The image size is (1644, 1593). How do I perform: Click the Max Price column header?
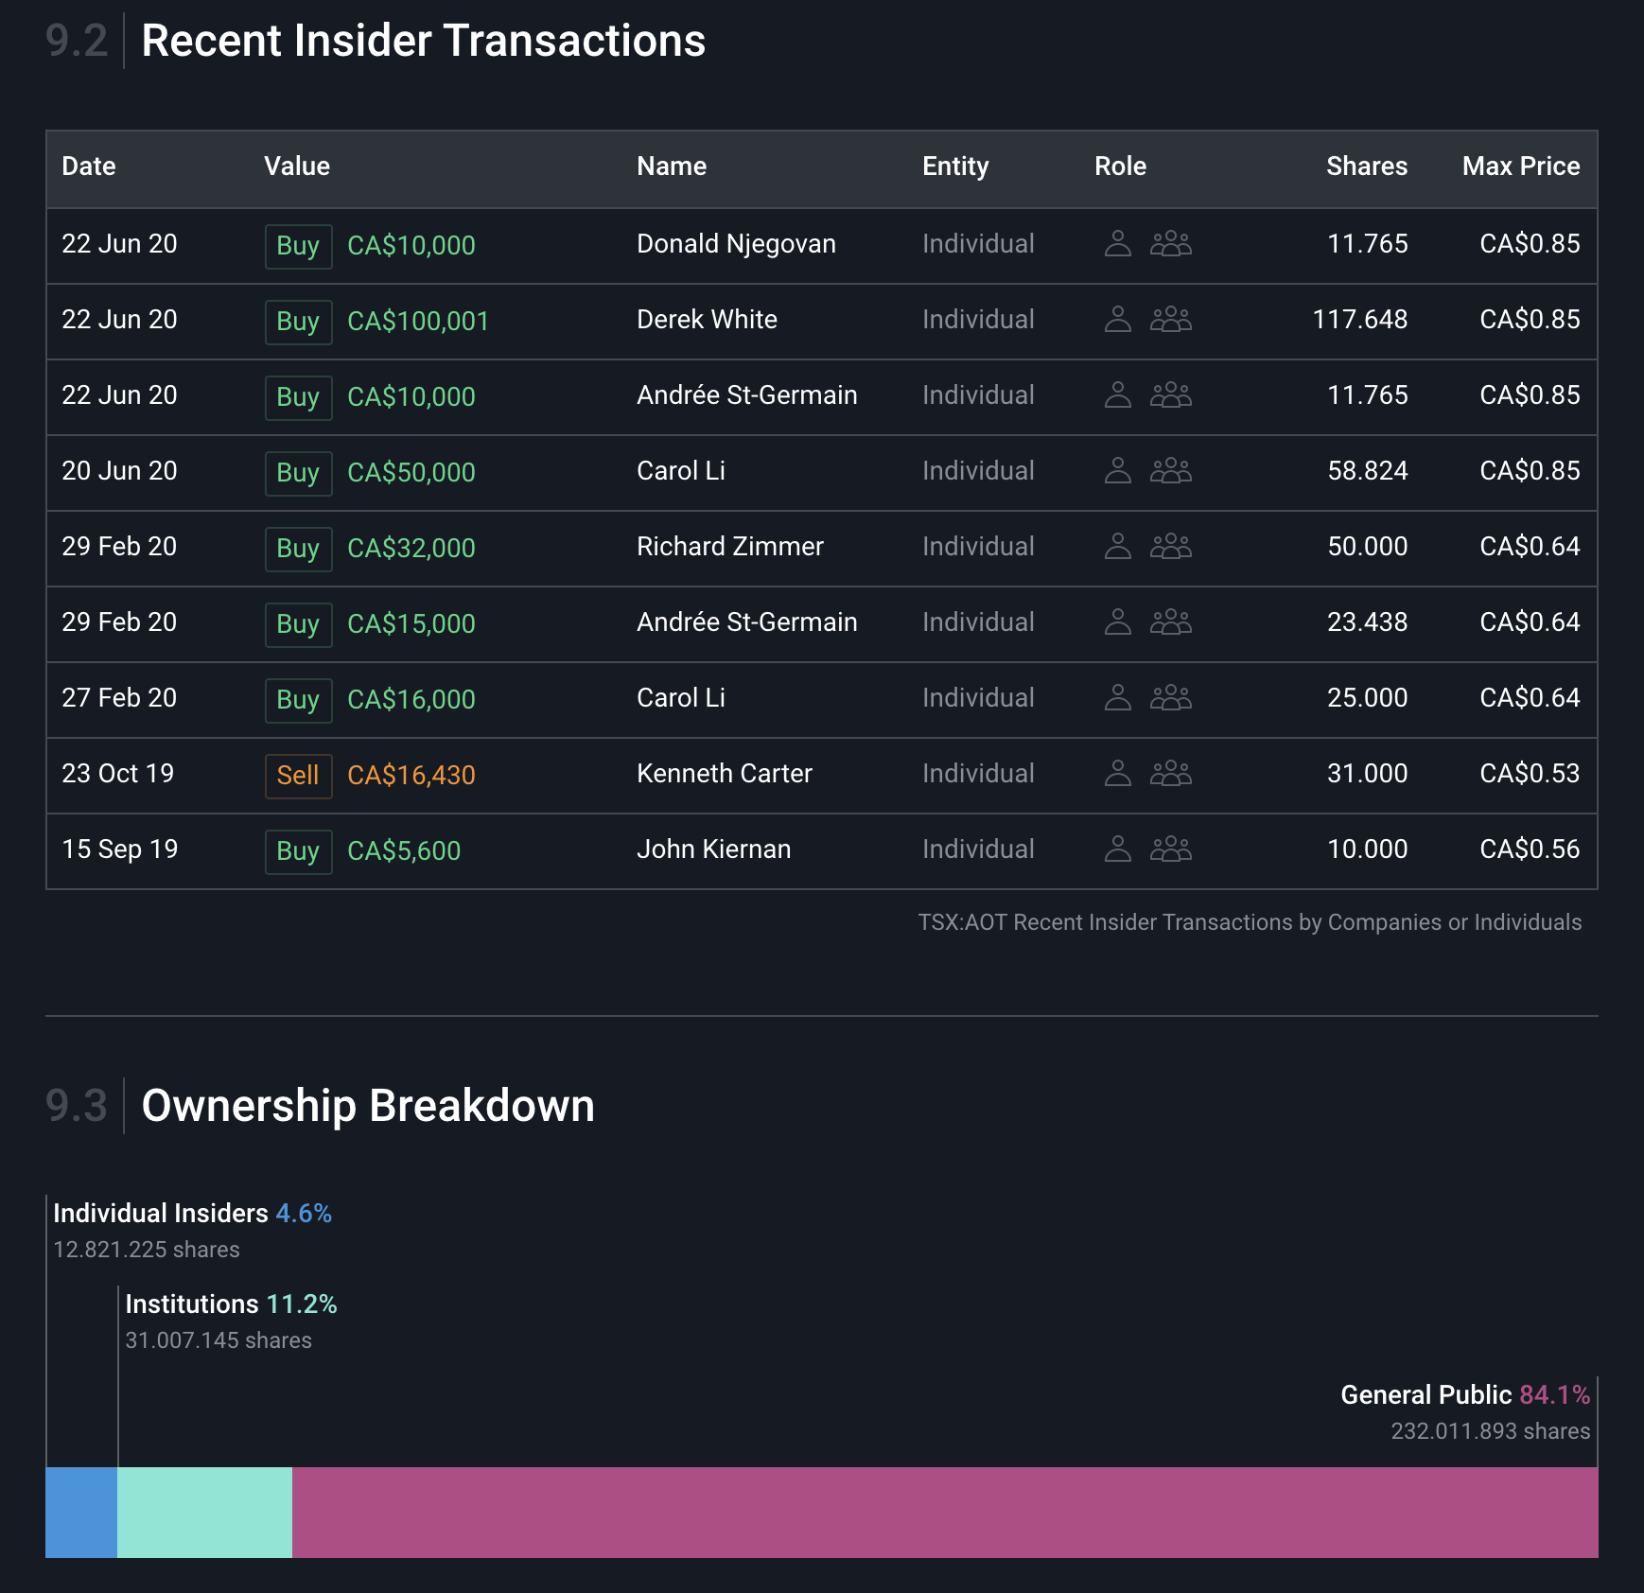pos(1521,166)
